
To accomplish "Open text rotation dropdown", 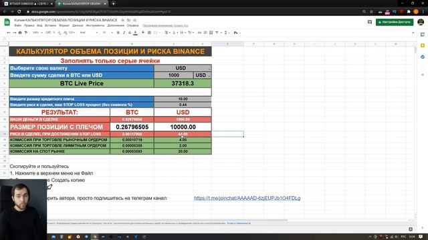I will pos(190,33).
